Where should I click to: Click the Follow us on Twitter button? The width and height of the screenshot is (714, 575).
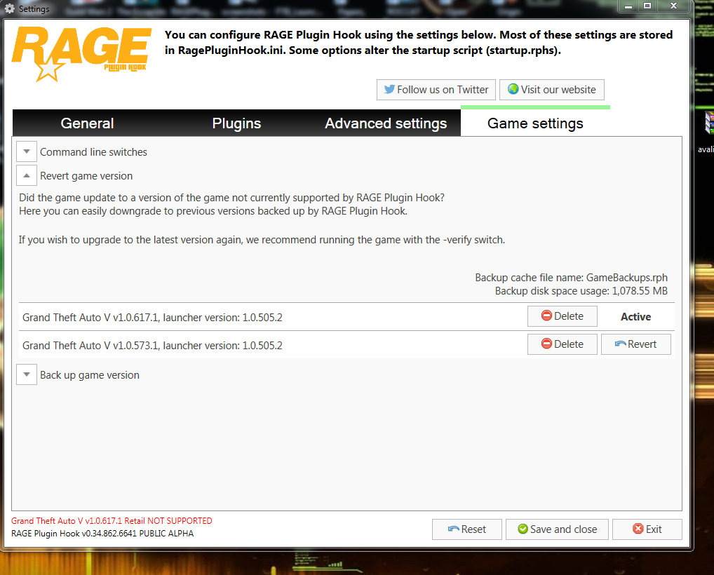click(436, 90)
